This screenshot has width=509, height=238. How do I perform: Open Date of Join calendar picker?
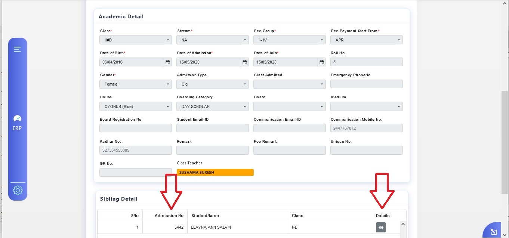click(x=322, y=62)
